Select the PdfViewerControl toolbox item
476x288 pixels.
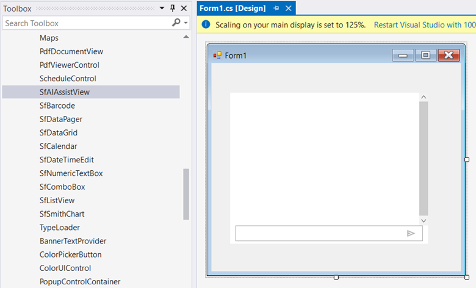tap(70, 65)
